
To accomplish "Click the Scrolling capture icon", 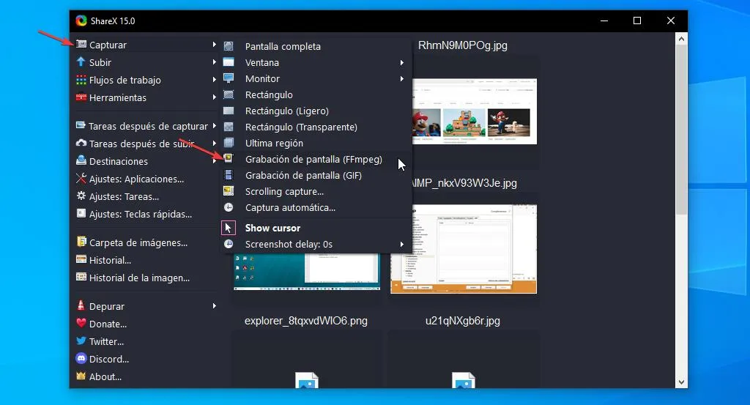I will point(229,191).
